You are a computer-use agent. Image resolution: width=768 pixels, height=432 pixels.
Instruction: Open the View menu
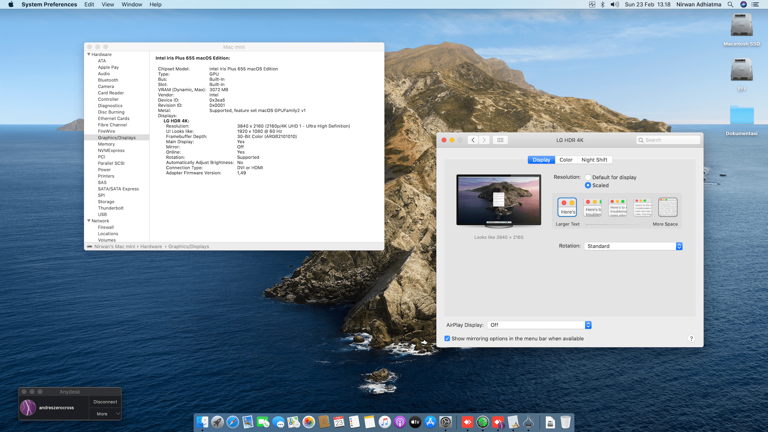pos(108,4)
